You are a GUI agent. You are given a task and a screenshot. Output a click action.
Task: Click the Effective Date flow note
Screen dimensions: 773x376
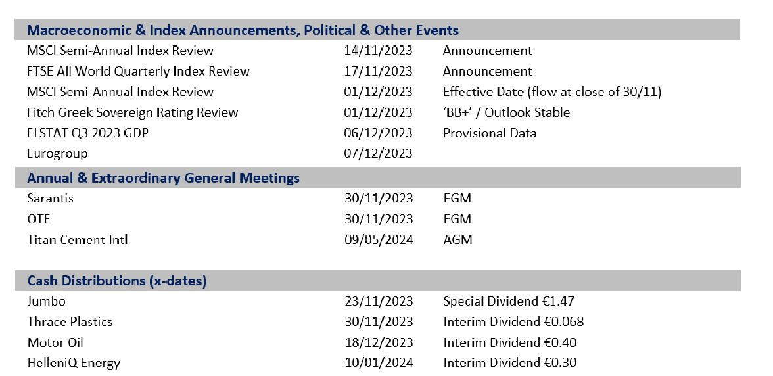point(551,91)
